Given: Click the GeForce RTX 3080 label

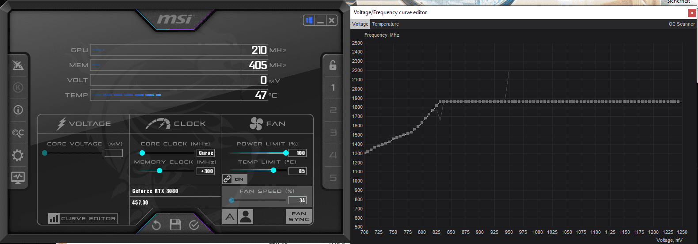Looking at the screenshot, I should [x=155, y=191].
